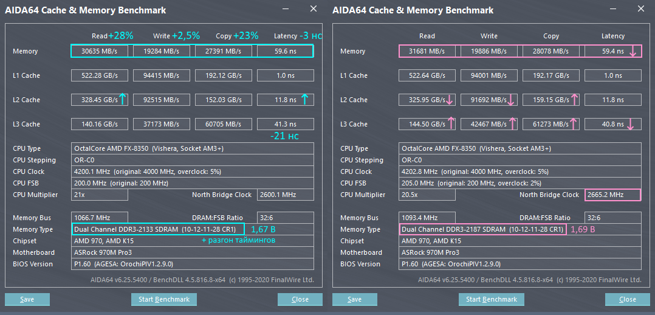The width and height of the screenshot is (655, 315).
Task: Select the Memory Type field showing DDR3-2187
Action: click(x=483, y=229)
